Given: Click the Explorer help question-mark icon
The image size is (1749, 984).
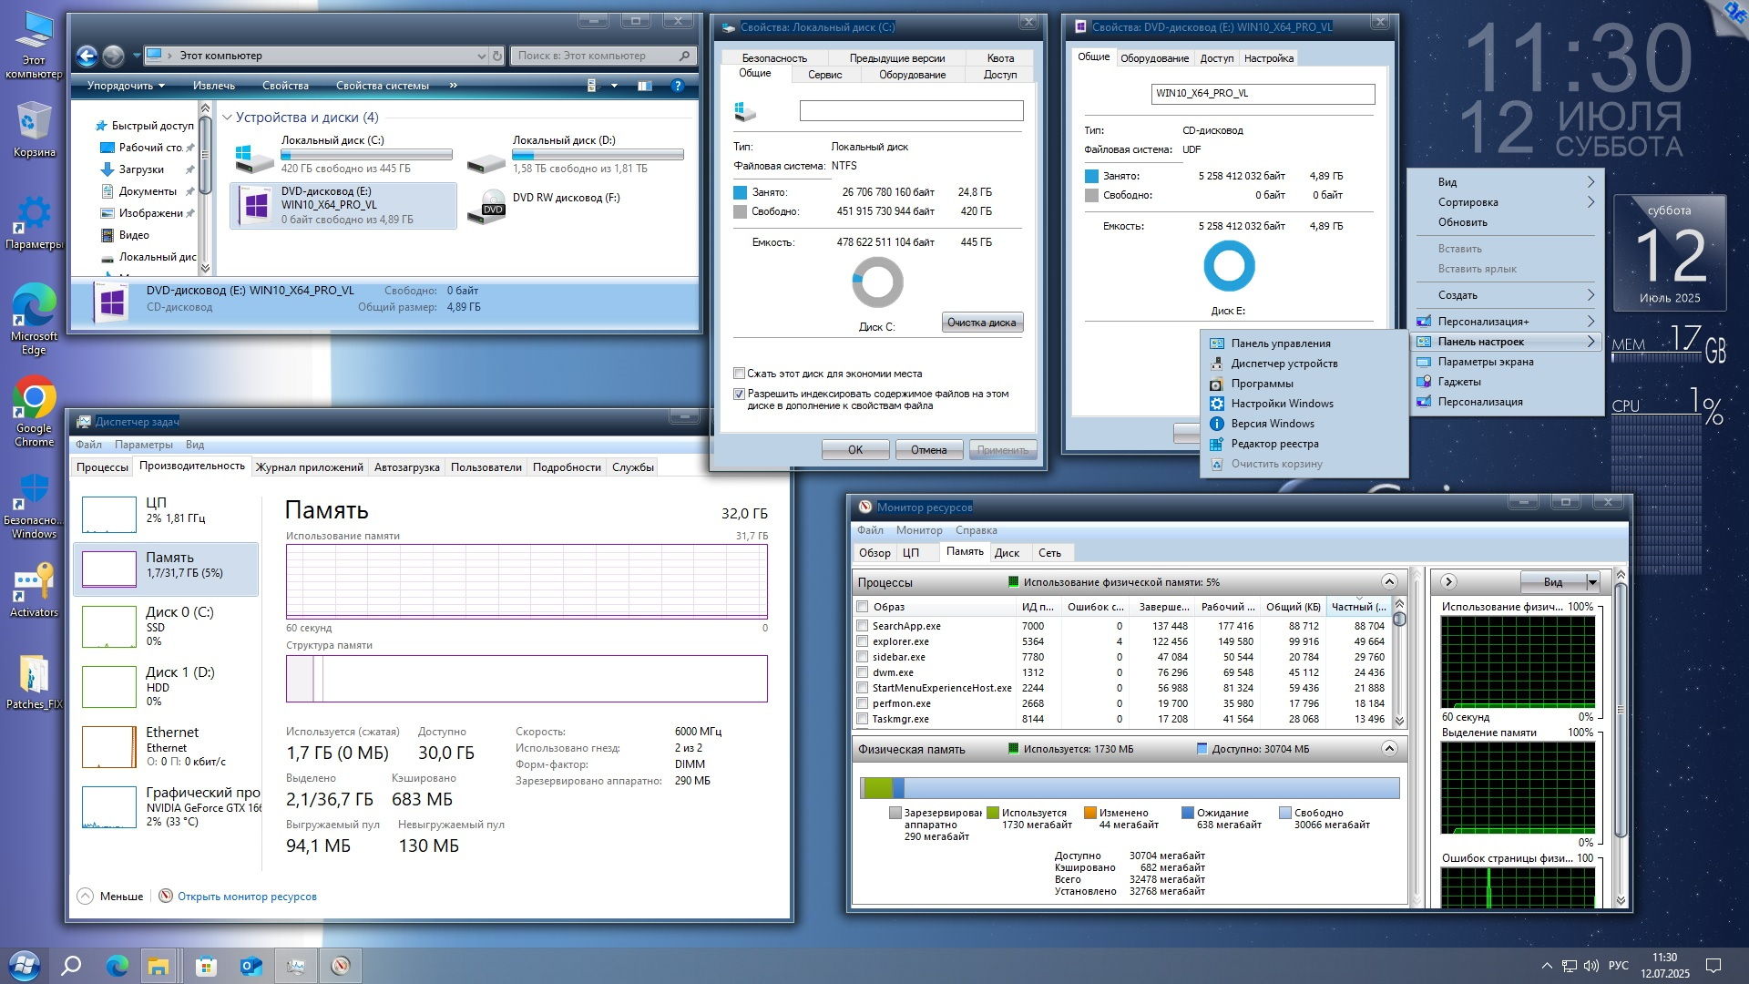Looking at the screenshot, I should 677,86.
